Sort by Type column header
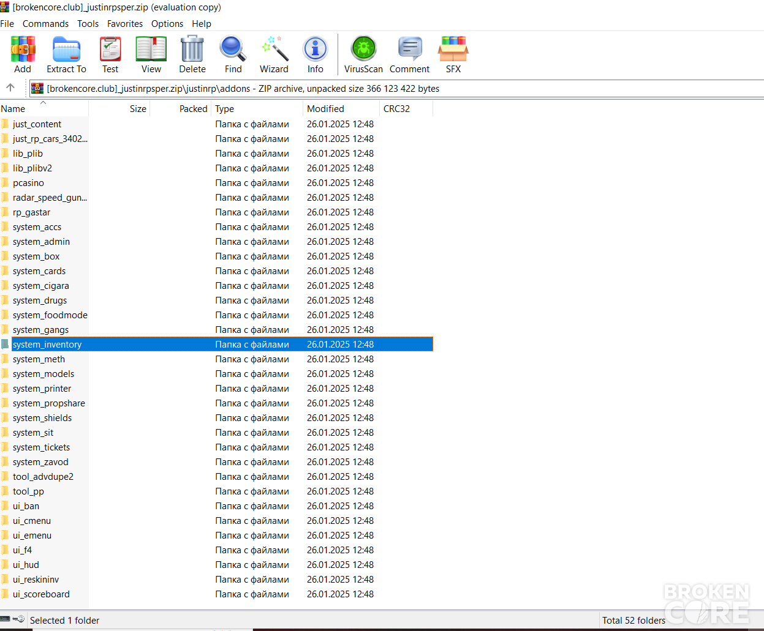The height and width of the screenshot is (631, 764). pyautogui.click(x=257, y=108)
